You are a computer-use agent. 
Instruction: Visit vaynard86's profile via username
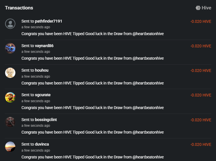44,46
